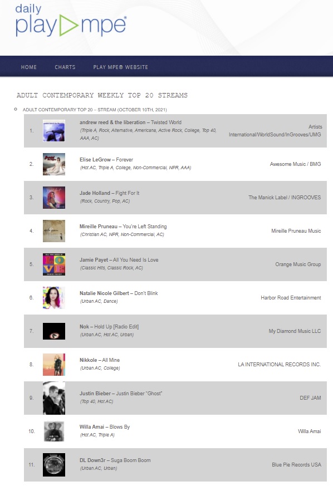This screenshot has height=486, width=333.
Task: Click DL Down3r Suga Boom Boom artwork
Action: click(54, 465)
